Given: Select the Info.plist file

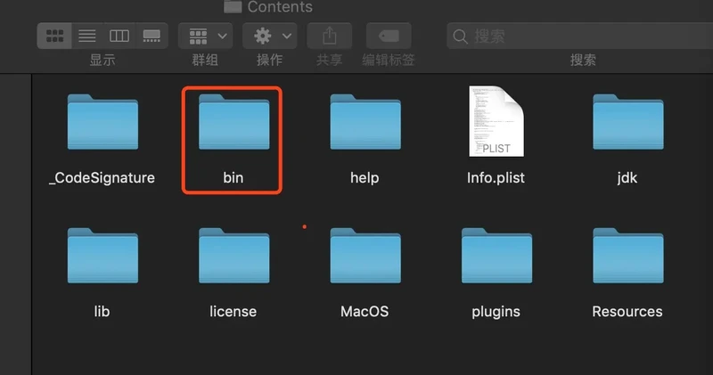Looking at the screenshot, I should tap(496, 121).
